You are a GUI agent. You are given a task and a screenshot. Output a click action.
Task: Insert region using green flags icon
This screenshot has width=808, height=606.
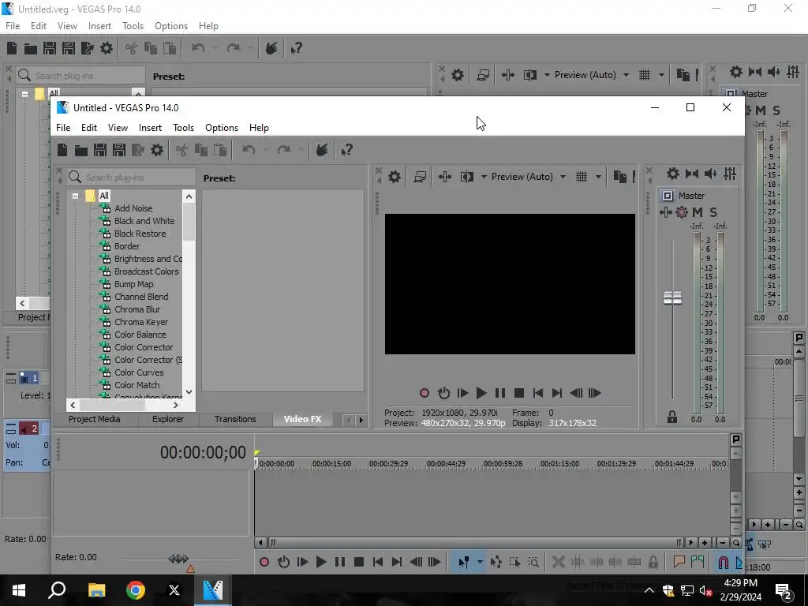[698, 562]
